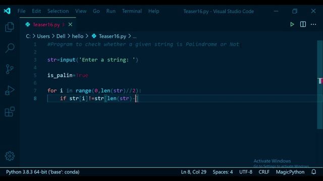
Task: Open the Selection menu
Action: click(x=58, y=11)
